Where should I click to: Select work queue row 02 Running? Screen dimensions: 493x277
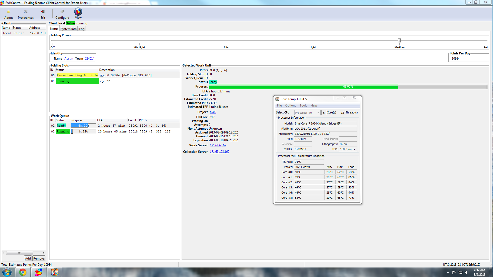click(x=115, y=131)
